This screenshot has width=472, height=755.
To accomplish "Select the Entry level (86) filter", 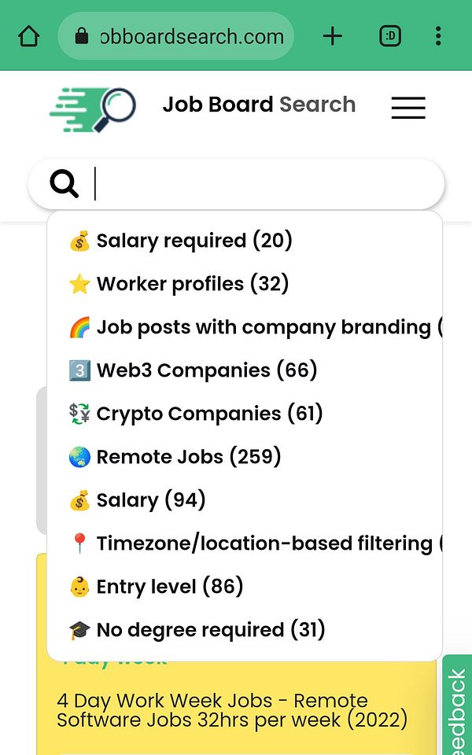I will coord(169,587).
